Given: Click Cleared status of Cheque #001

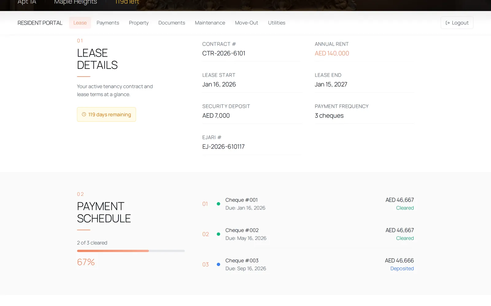Looking at the screenshot, I should click(x=405, y=208).
